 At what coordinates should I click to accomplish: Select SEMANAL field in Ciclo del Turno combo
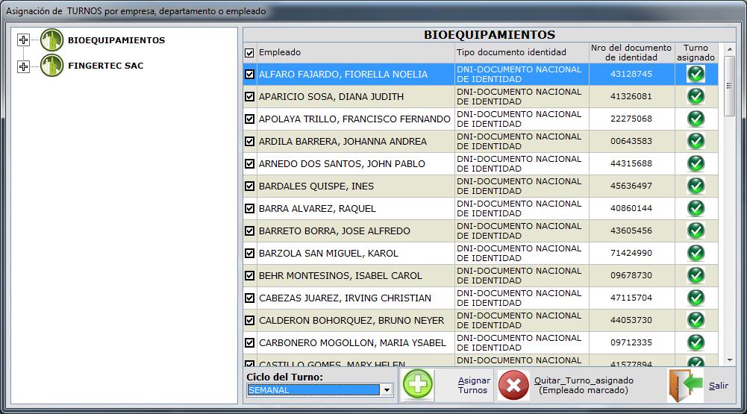click(x=313, y=390)
